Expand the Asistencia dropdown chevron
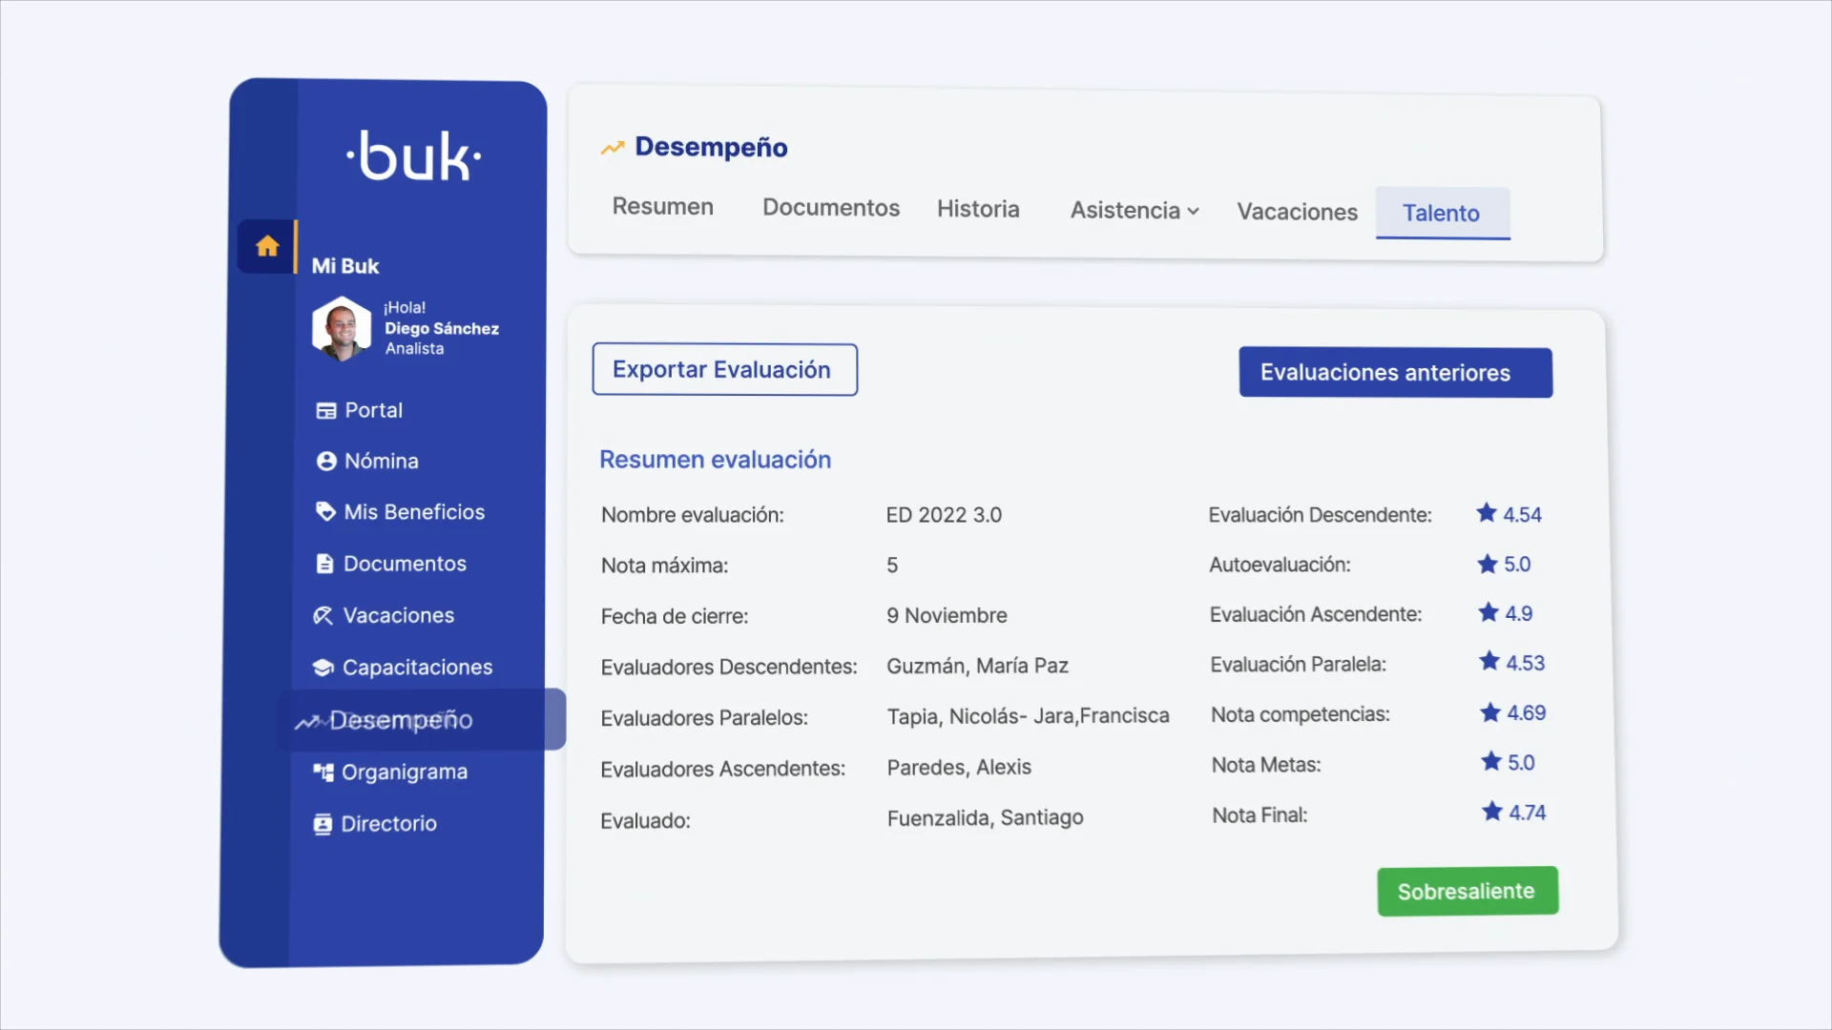This screenshot has width=1832, height=1030. [x=1193, y=212]
